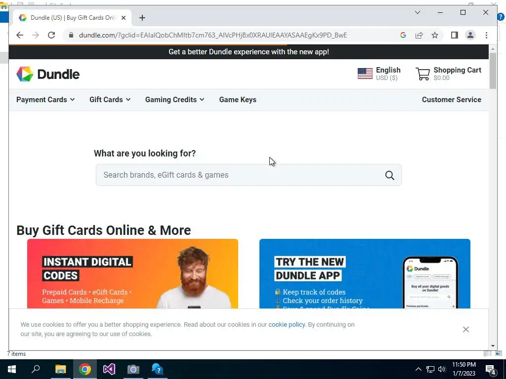Click the Google icon in address bar
This screenshot has height=379, width=506.
(x=403, y=35)
